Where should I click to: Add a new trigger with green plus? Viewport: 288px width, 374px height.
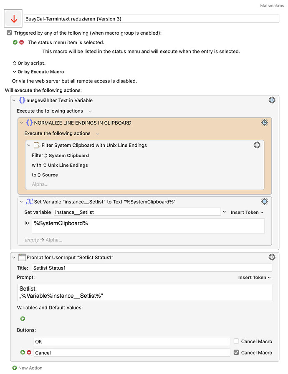tap(15, 43)
